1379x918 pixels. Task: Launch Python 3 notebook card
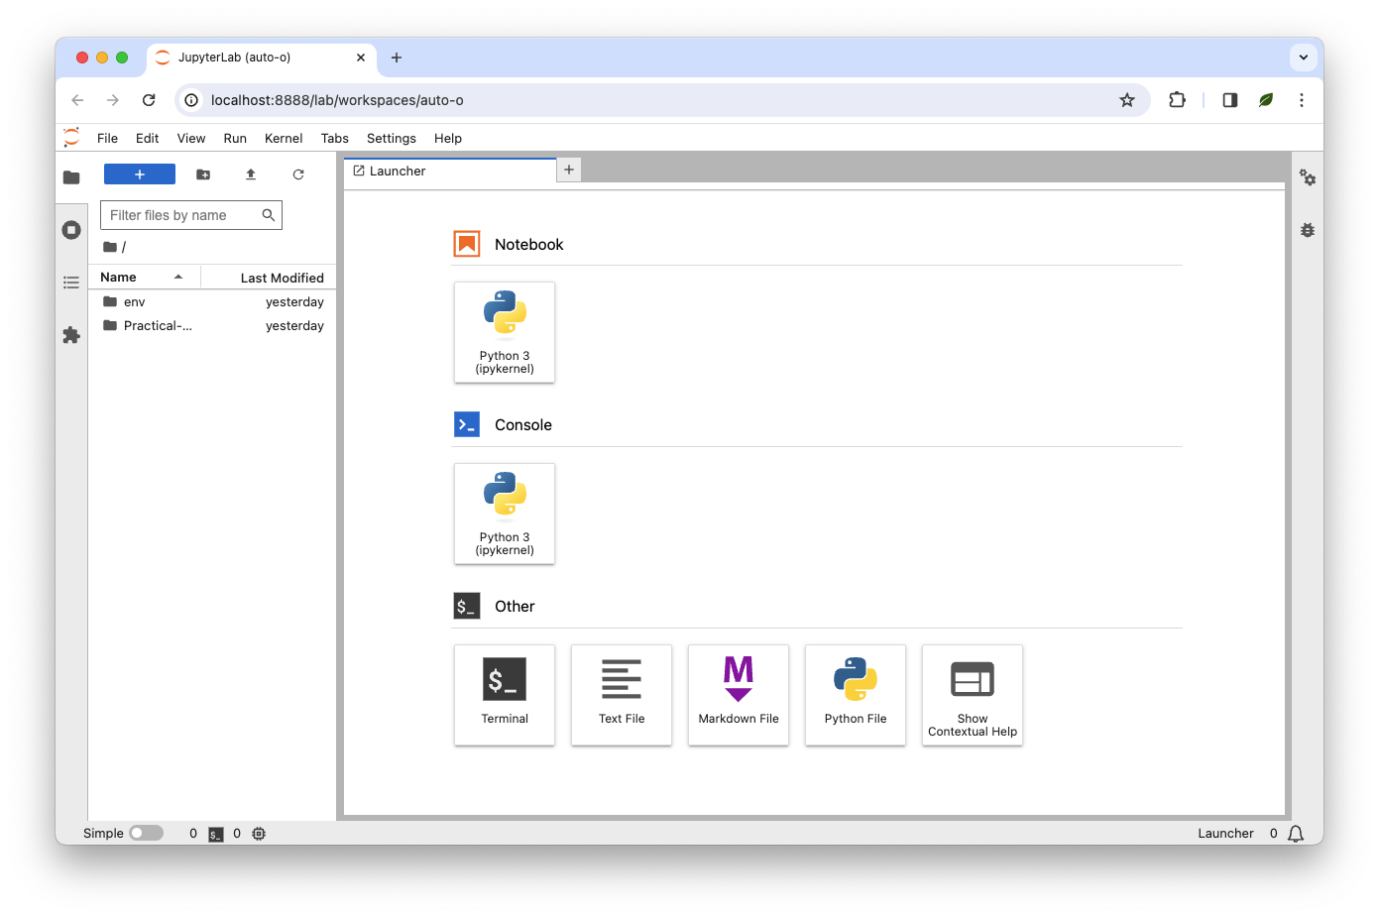click(x=505, y=332)
